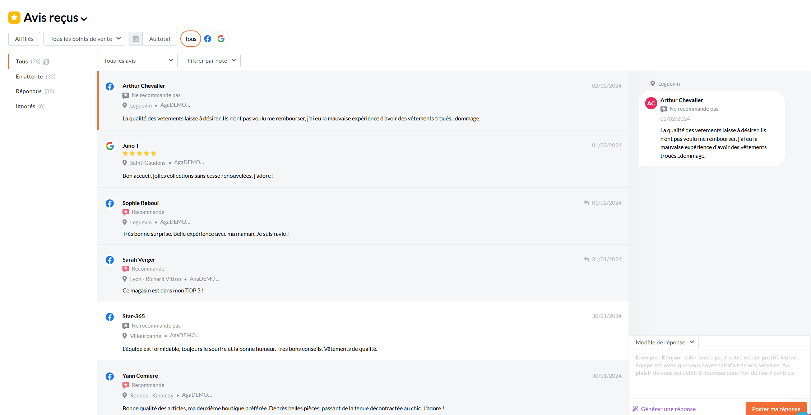Show the Tous (78) reviews list
The width and height of the screenshot is (811, 415).
click(x=28, y=61)
